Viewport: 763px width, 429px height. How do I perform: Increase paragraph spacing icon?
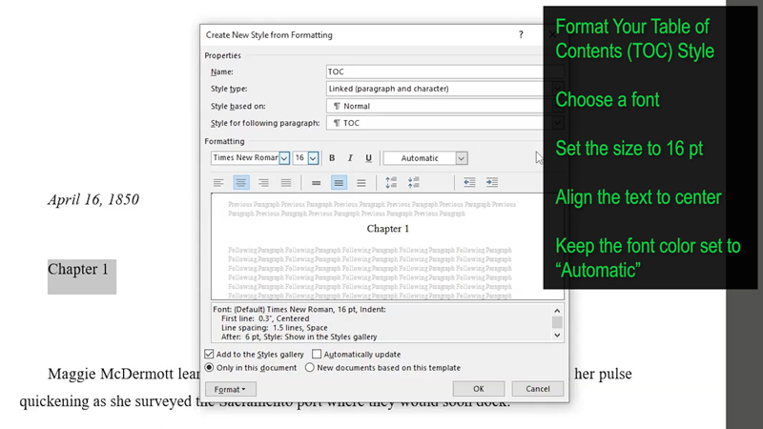pyautogui.click(x=391, y=183)
